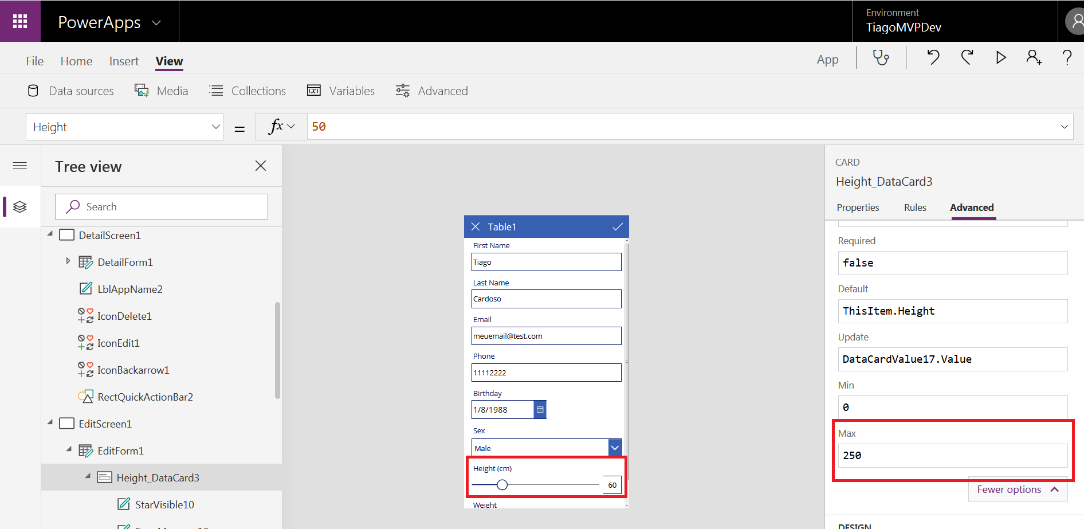Viewport: 1084px width, 529px height.
Task: Undo the last action
Action: click(x=933, y=57)
